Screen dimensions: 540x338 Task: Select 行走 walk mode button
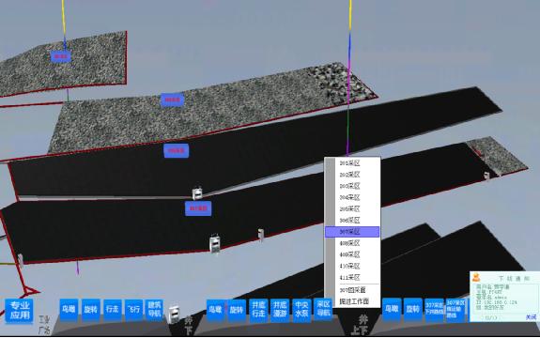tap(113, 310)
